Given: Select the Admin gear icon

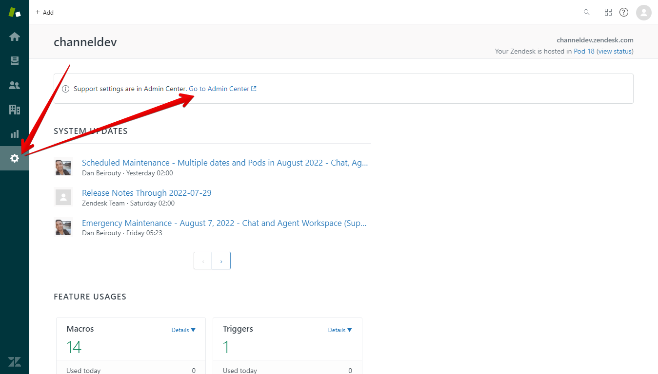Looking at the screenshot, I should [x=15, y=158].
